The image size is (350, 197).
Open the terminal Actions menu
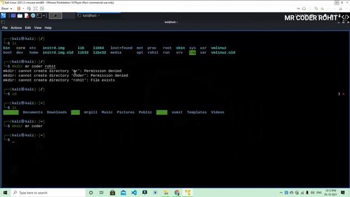(x=16, y=28)
